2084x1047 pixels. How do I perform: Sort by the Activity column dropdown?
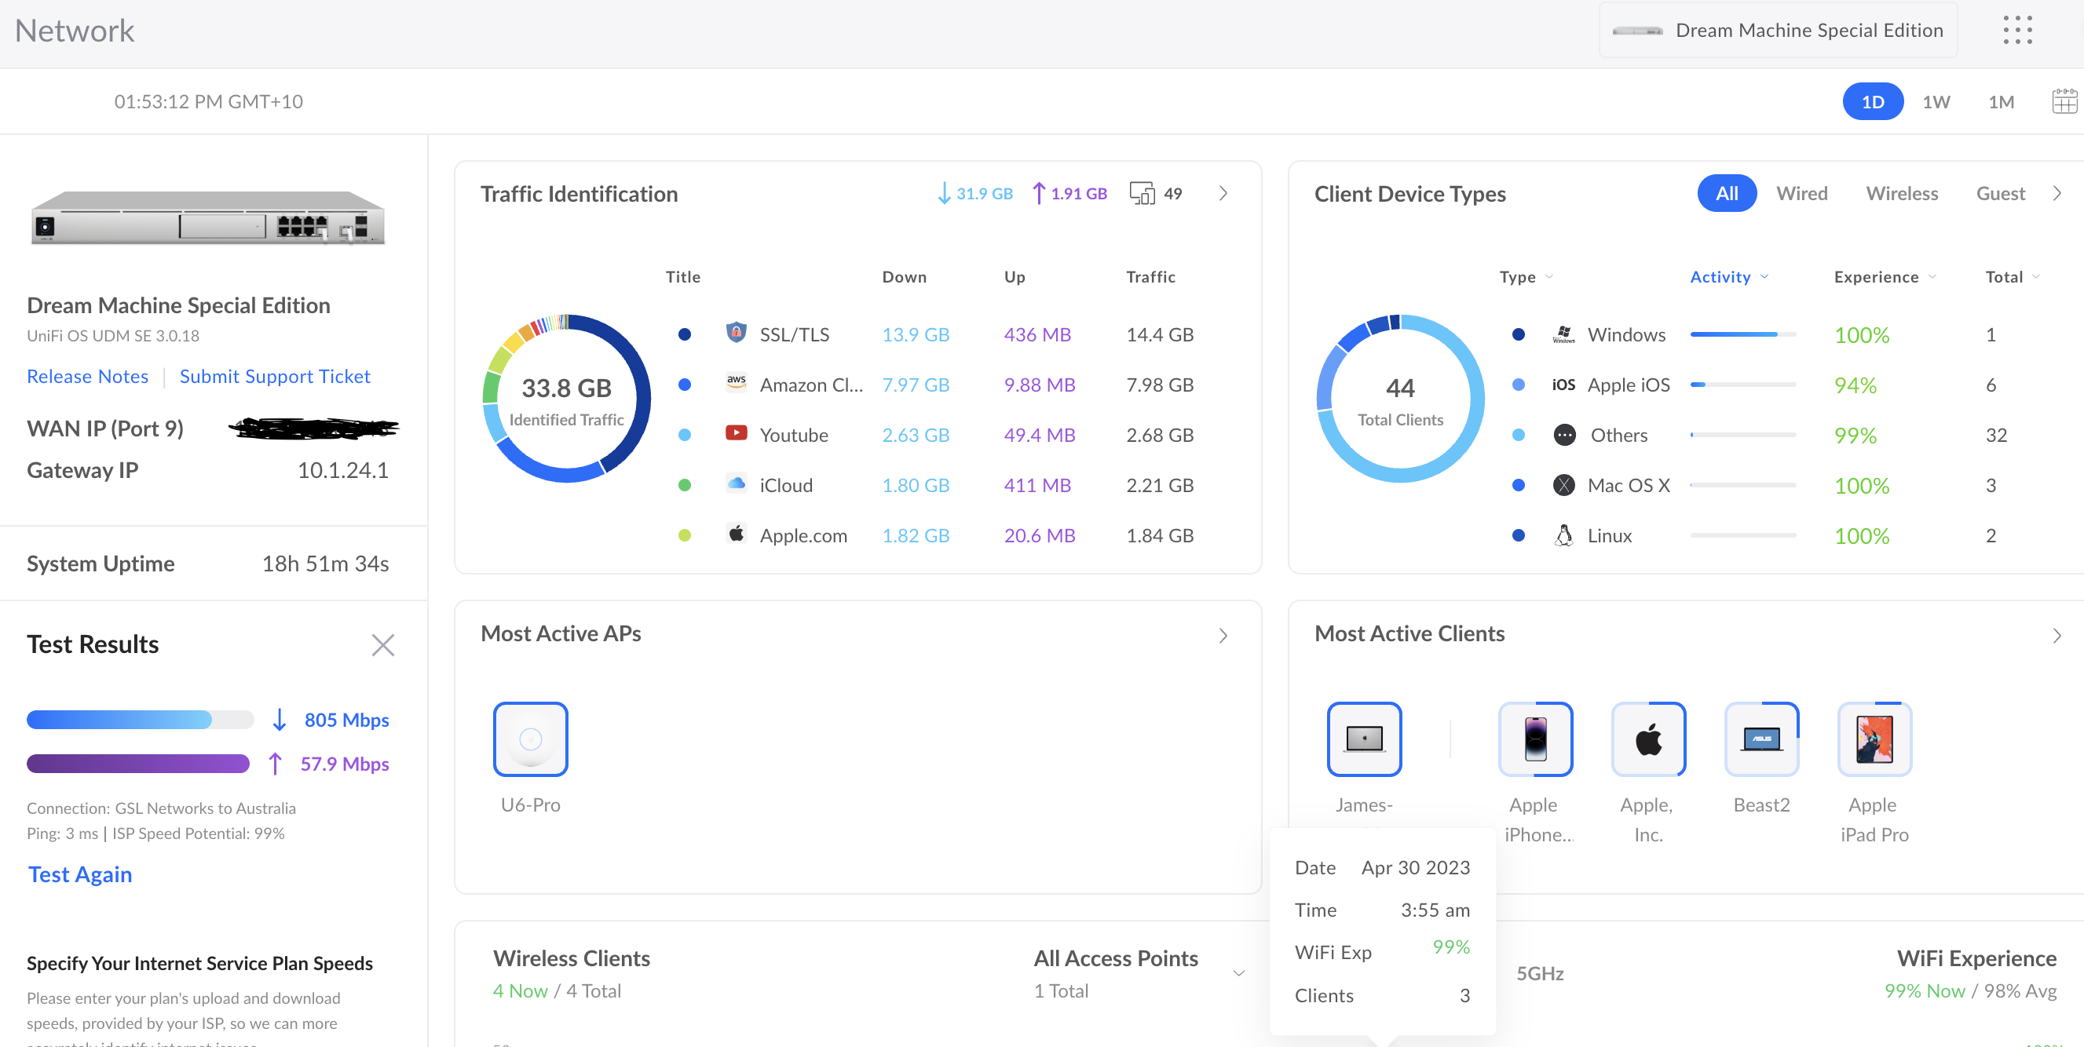click(1729, 276)
